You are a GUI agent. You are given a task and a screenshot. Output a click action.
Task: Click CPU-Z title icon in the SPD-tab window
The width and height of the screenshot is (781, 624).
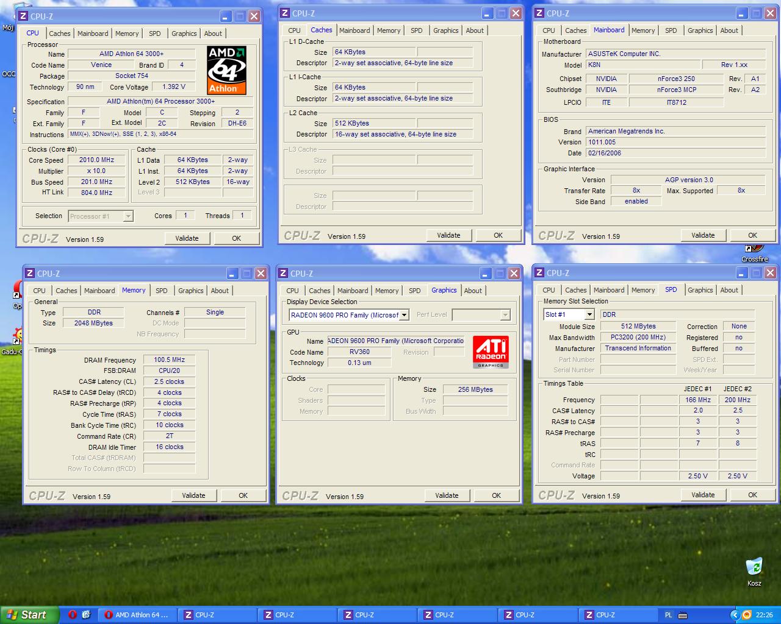[539, 273]
